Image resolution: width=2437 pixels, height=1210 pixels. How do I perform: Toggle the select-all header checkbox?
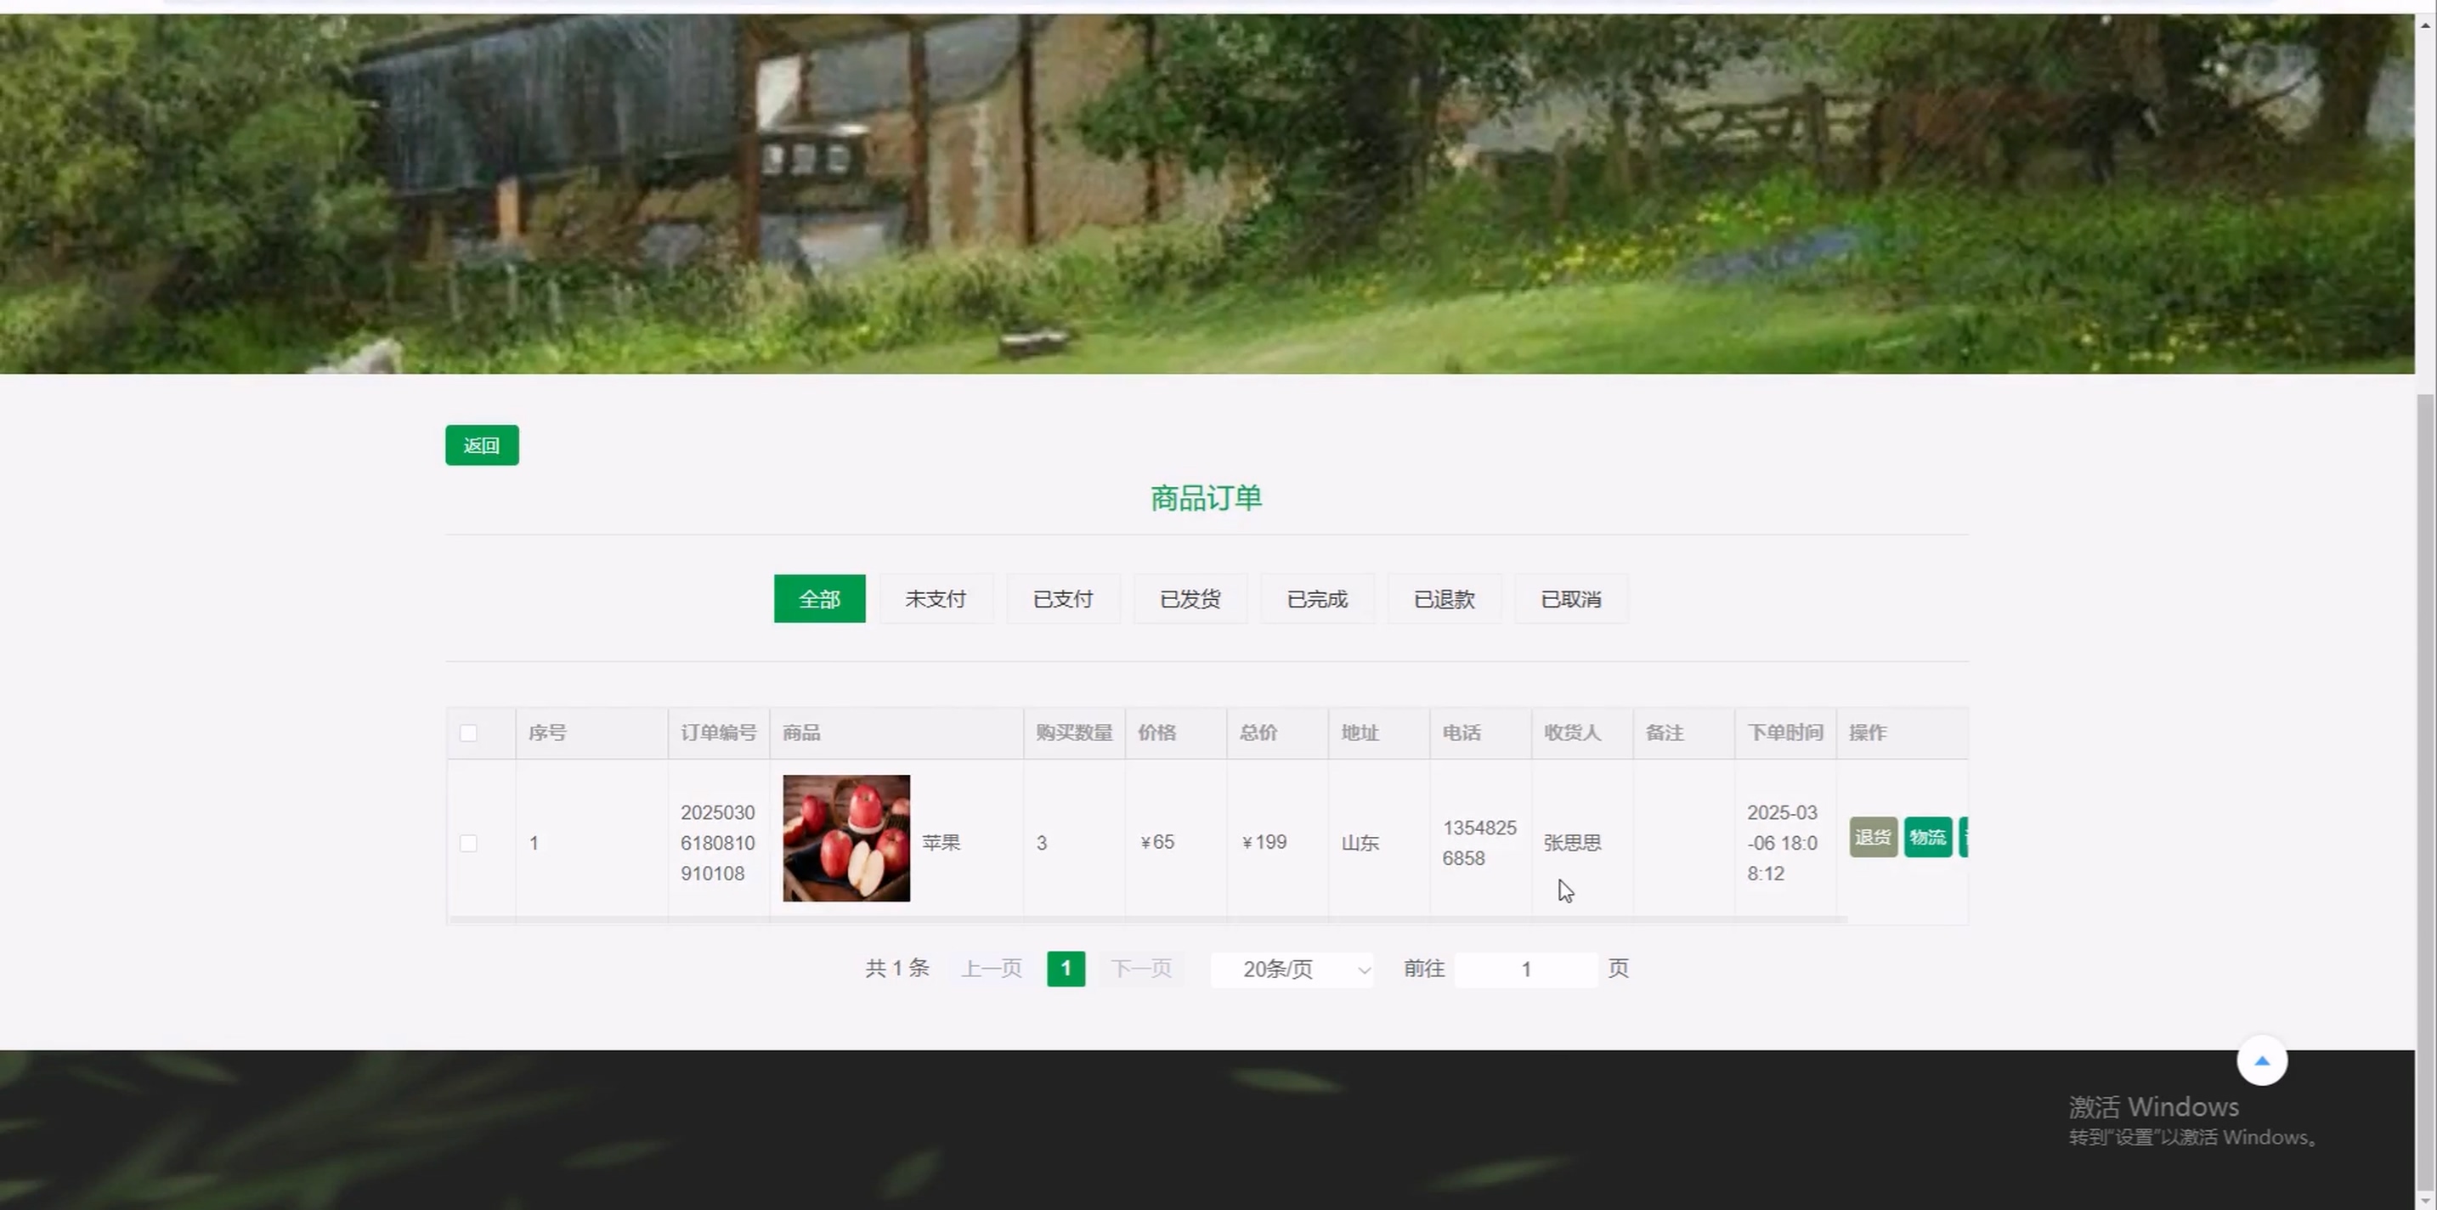(468, 733)
